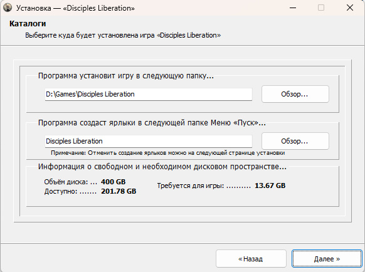Click the installer icon in the title bar
The height and width of the screenshot is (272, 365).
[8, 8]
